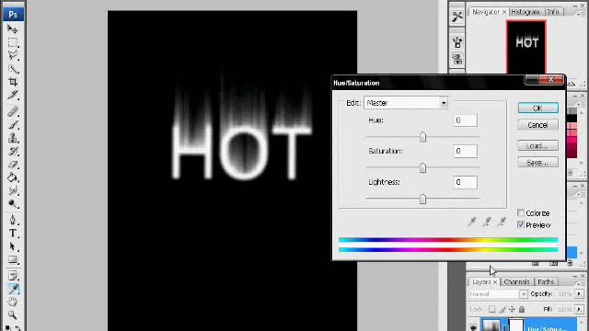Open the Brushes dock icon
Screen dimensions: 589x331
pyautogui.click(x=457, y=42)
